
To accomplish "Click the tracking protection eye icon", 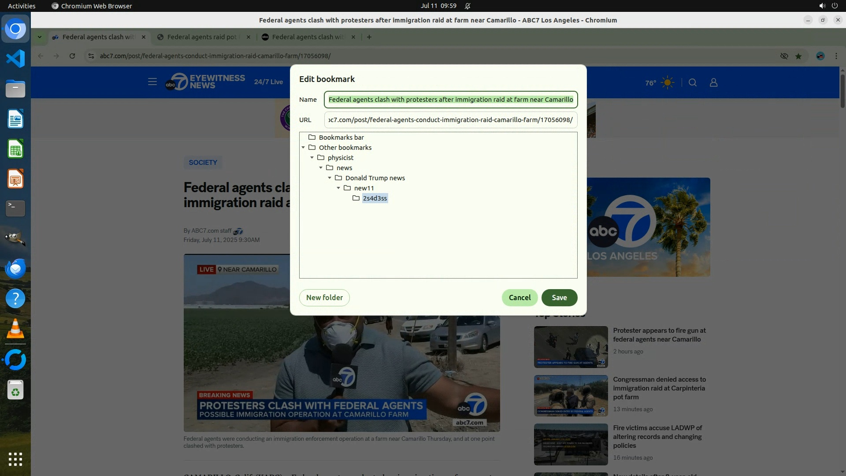I will tap(784, 56).
